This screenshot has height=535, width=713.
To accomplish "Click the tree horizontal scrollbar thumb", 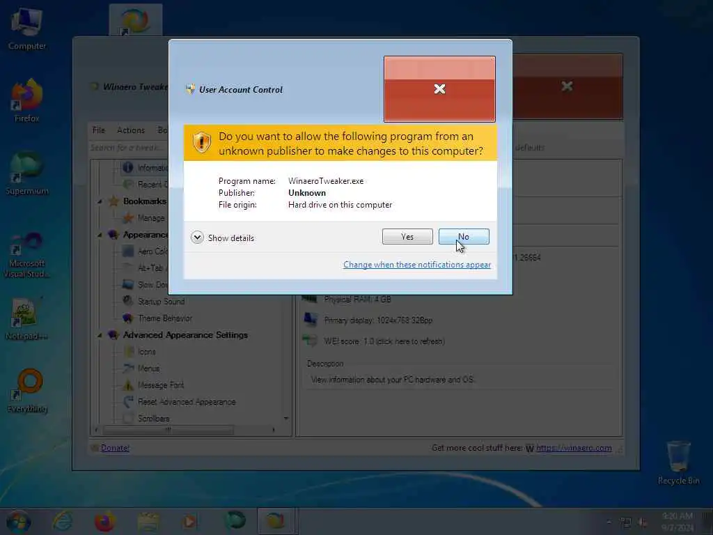I will coord(169,430).
